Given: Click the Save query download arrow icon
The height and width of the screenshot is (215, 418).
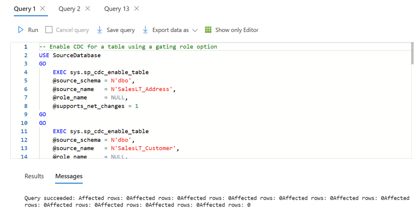Looking at the screenshot, I should 99,30.
